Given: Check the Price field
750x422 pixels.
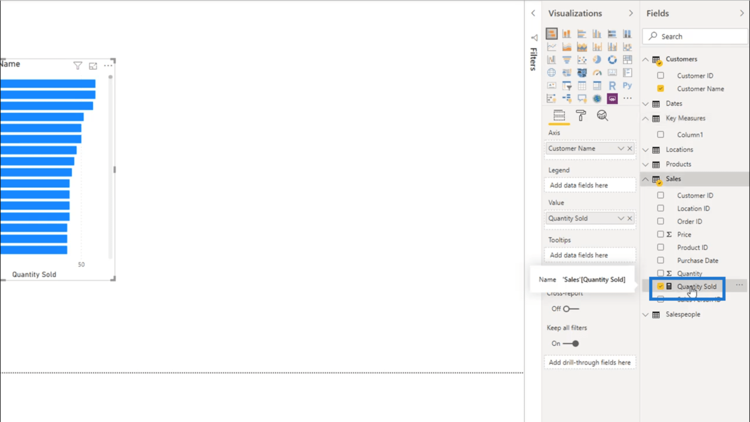Looking at the screenshot, I should point(660,234).
